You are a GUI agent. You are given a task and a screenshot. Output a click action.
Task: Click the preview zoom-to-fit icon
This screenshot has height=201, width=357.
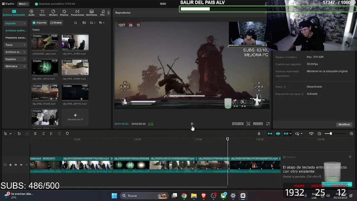click(x=248, y=124)
